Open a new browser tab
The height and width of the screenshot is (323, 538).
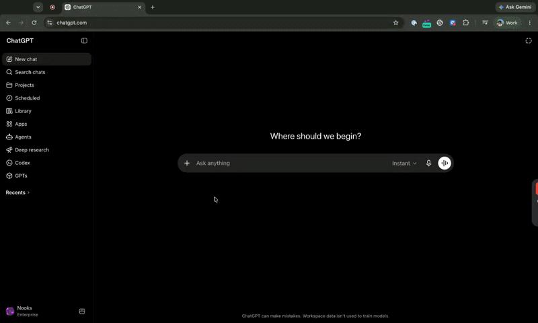pyautogui.click(x=153, y=7)
